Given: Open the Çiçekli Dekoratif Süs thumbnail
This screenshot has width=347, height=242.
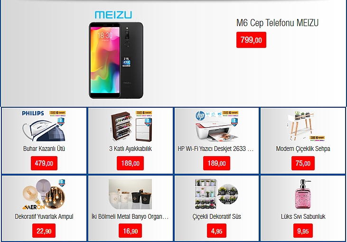Looking at the screenshot, I should pos(216,194).
